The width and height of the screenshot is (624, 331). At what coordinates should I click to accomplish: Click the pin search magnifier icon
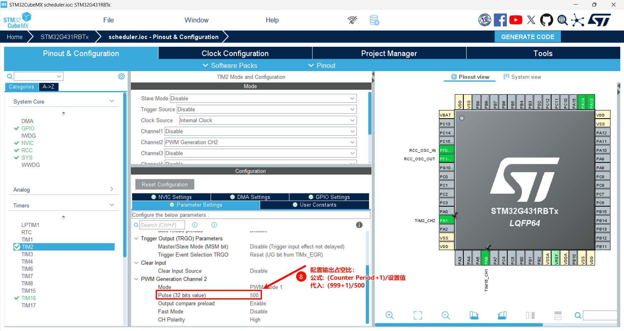click(578, 315)
